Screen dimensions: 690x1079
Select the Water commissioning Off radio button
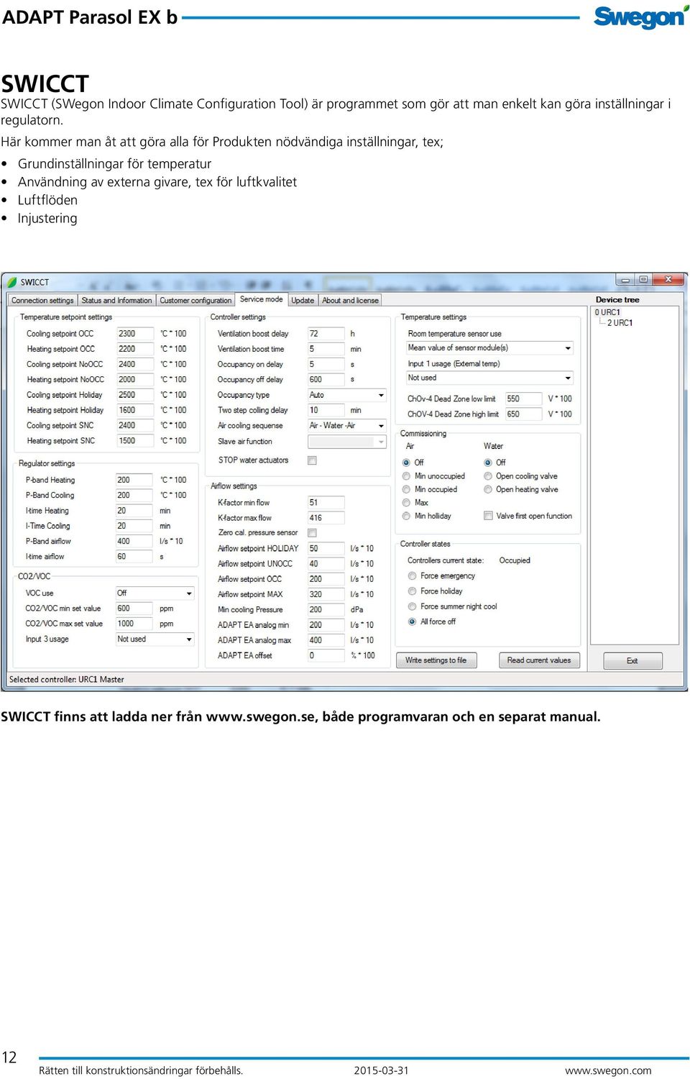point(488,463)
